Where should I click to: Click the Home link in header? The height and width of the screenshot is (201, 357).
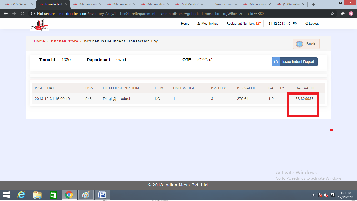[185, 24]
